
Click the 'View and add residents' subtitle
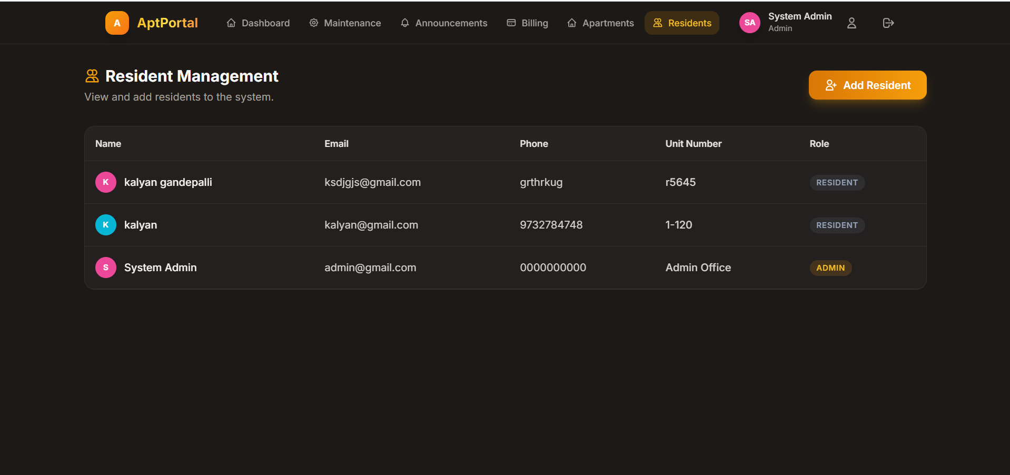tap(179, 97)
